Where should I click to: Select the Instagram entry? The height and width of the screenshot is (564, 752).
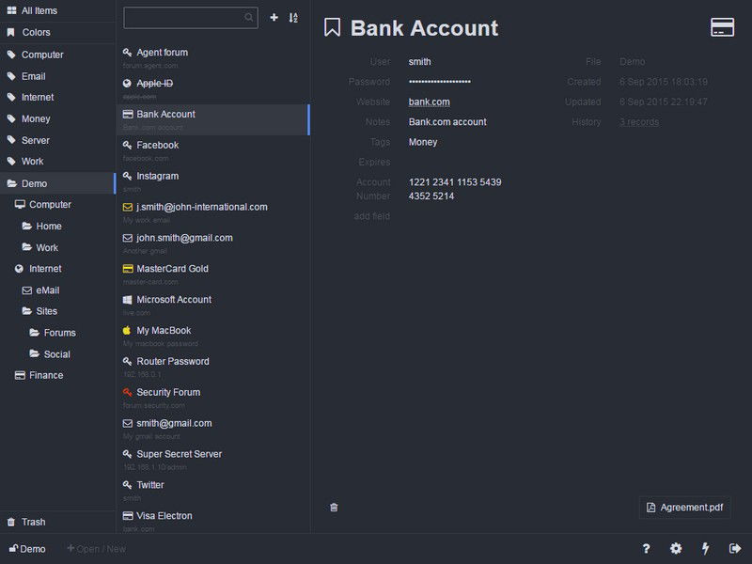pos(213,181)
